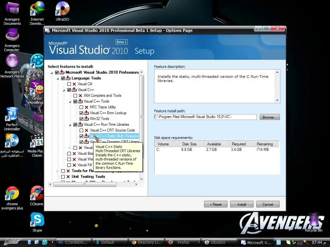Uncheck Microsoft Visual Studio 2010 Professional root checkbox
330x247 pixels.
(57, 72)
